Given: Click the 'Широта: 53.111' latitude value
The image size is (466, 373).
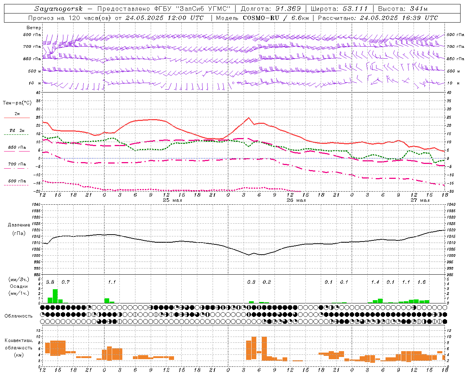Looking at the screenshot, I should point(339,9).
